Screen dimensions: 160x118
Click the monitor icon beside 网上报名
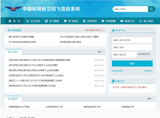(141, 21)
